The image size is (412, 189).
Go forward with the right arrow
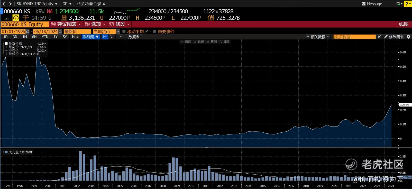point(10,4)
